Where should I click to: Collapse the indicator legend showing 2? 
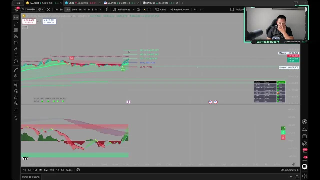tap(25, 27)
